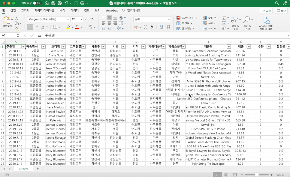The height and width of the screenshot is (177, 290).
Task: Open the fill color dropdown arrow
Action: (x=73, y=27)
